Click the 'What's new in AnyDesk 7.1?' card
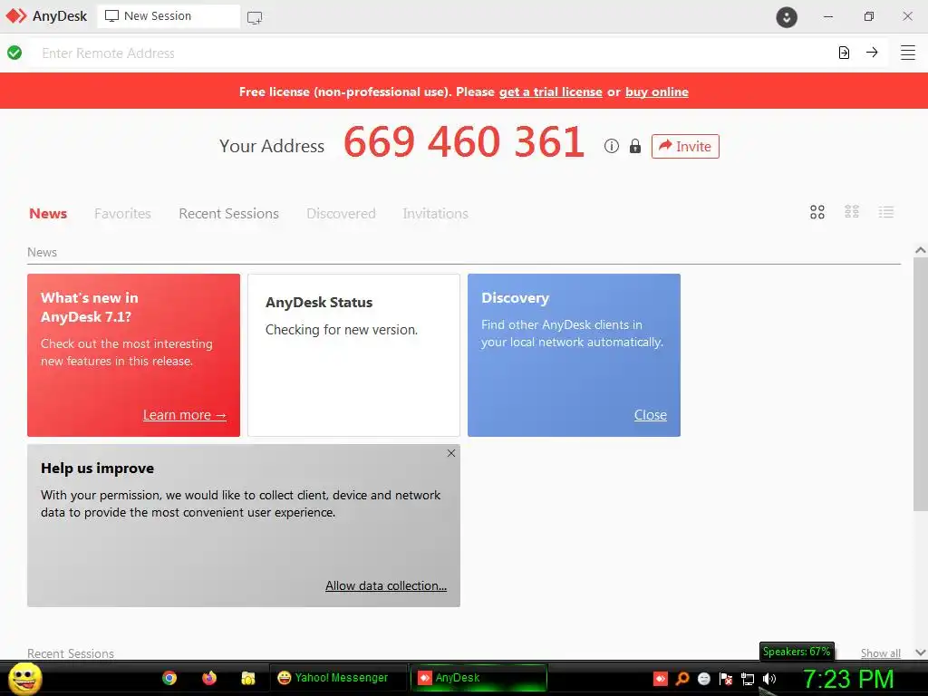 [134, 355]
